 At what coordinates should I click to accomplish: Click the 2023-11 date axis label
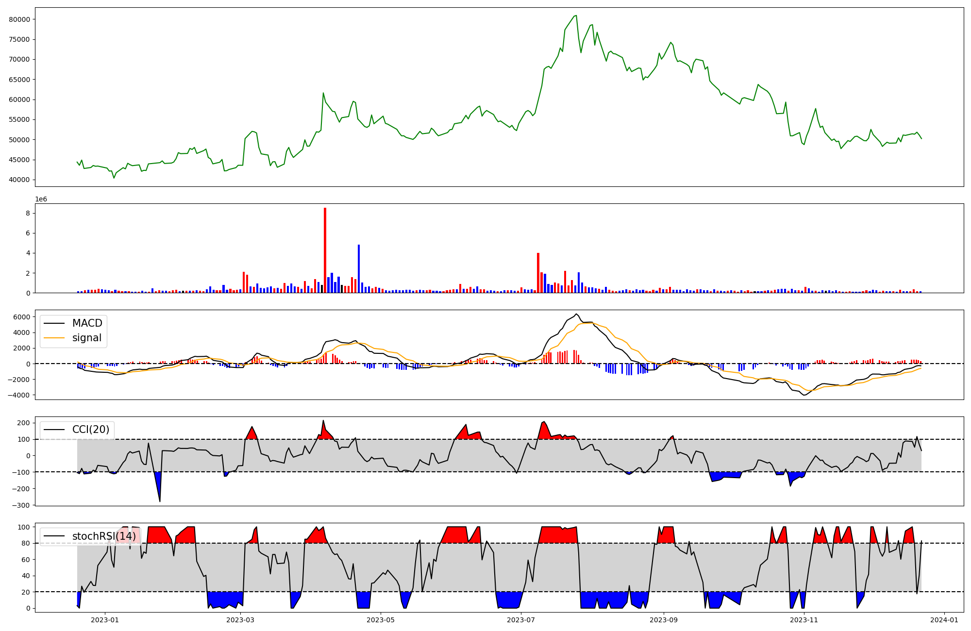pyautogui.click(x=804, y=619)
